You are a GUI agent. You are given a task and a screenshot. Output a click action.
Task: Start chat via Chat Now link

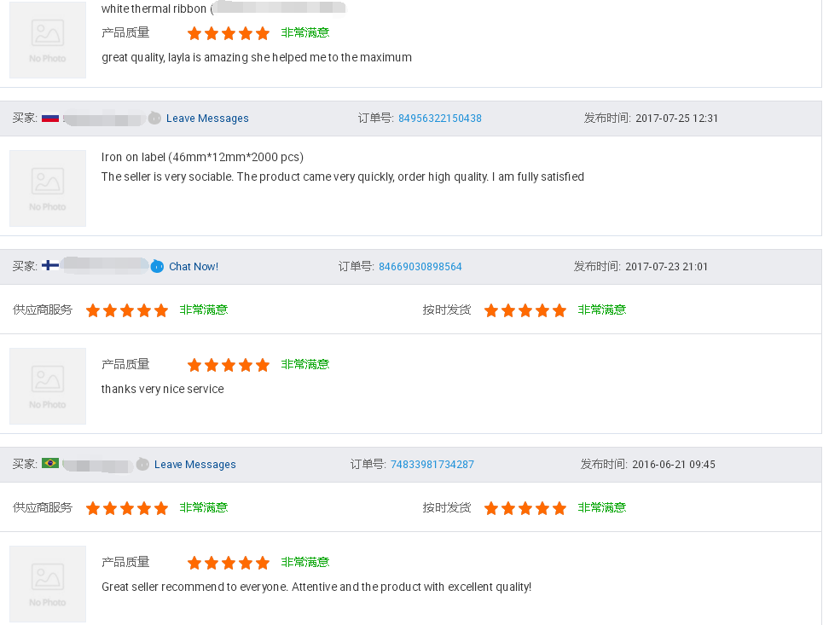click(x=194, y=267)
